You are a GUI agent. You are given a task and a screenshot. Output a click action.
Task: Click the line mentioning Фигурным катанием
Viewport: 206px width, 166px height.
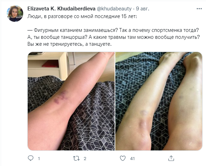pyautogui.click(x=113, y=30)
